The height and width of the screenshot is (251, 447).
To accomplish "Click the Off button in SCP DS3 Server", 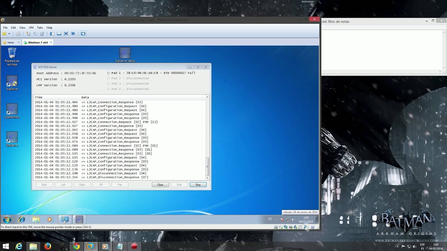I will 101,185.
